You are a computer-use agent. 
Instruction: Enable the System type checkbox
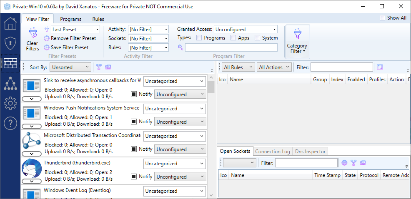pyautogui.click(x=258, y=38)
